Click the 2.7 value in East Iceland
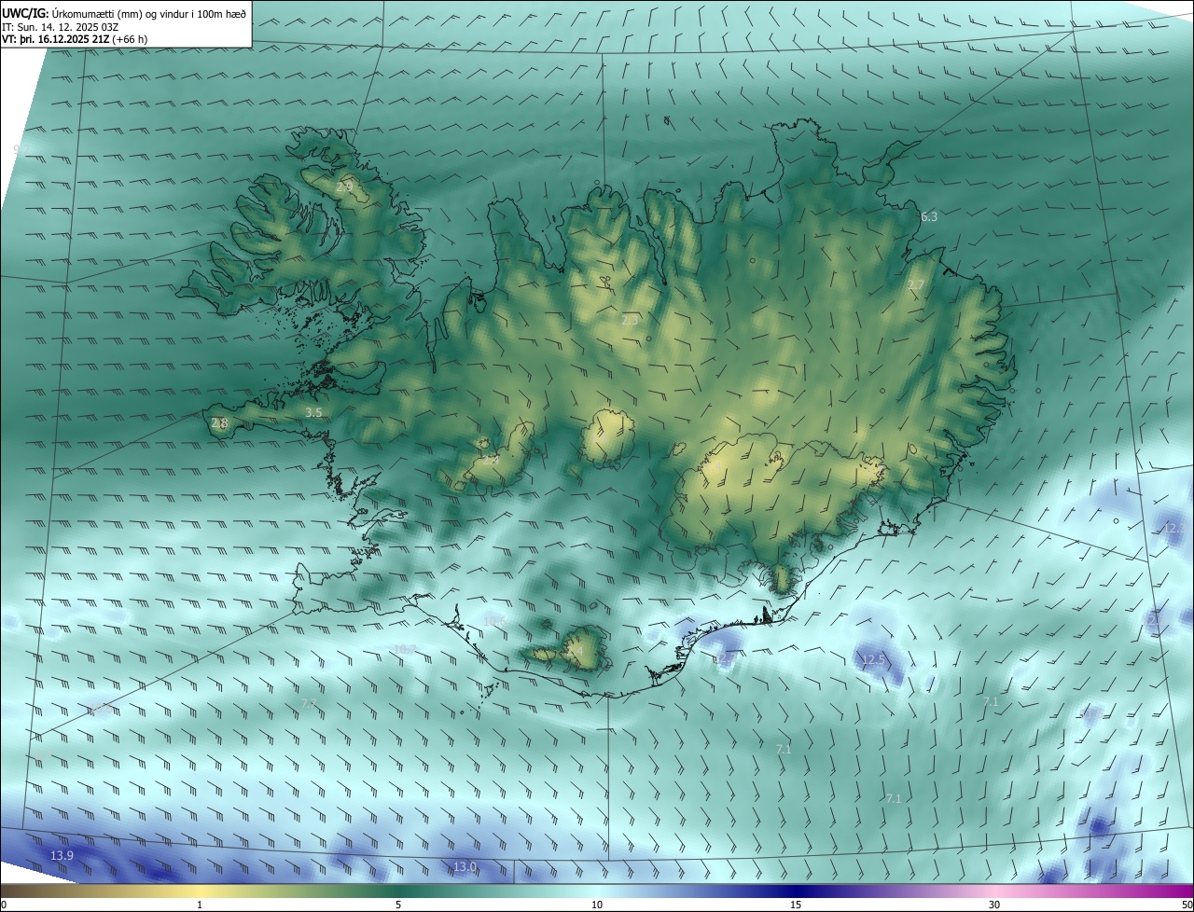 click(916, 284)
